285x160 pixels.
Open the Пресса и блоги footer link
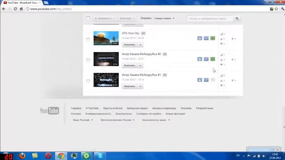113,108
